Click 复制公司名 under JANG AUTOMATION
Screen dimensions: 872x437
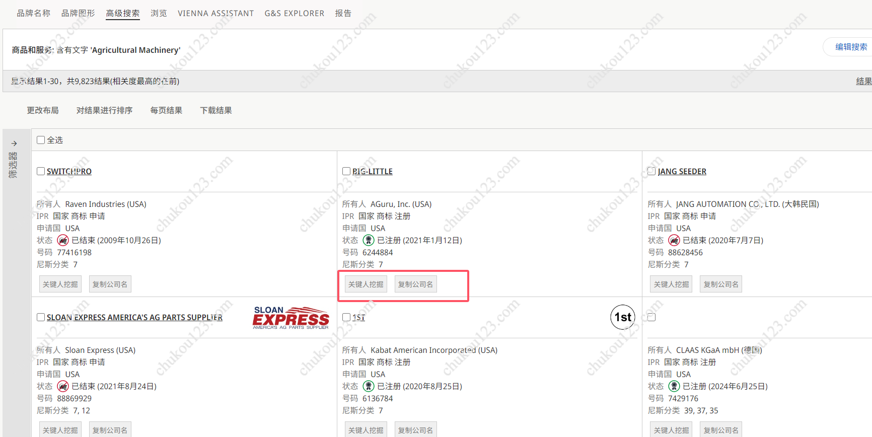click(x=721, y=284)
